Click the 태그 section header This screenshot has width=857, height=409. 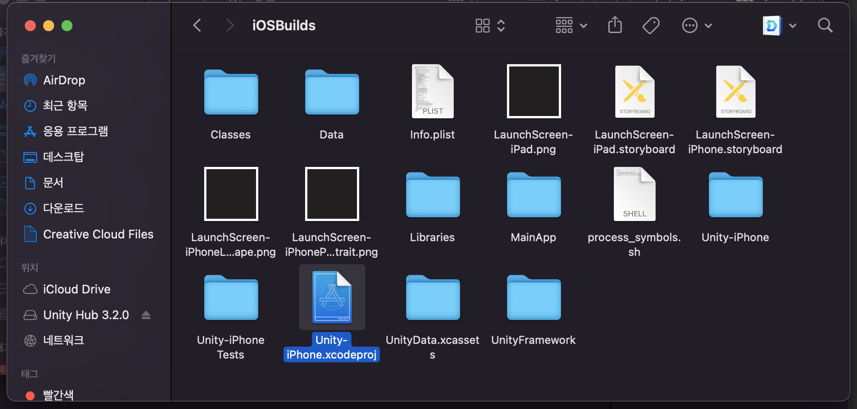click(x=30, y=374)
